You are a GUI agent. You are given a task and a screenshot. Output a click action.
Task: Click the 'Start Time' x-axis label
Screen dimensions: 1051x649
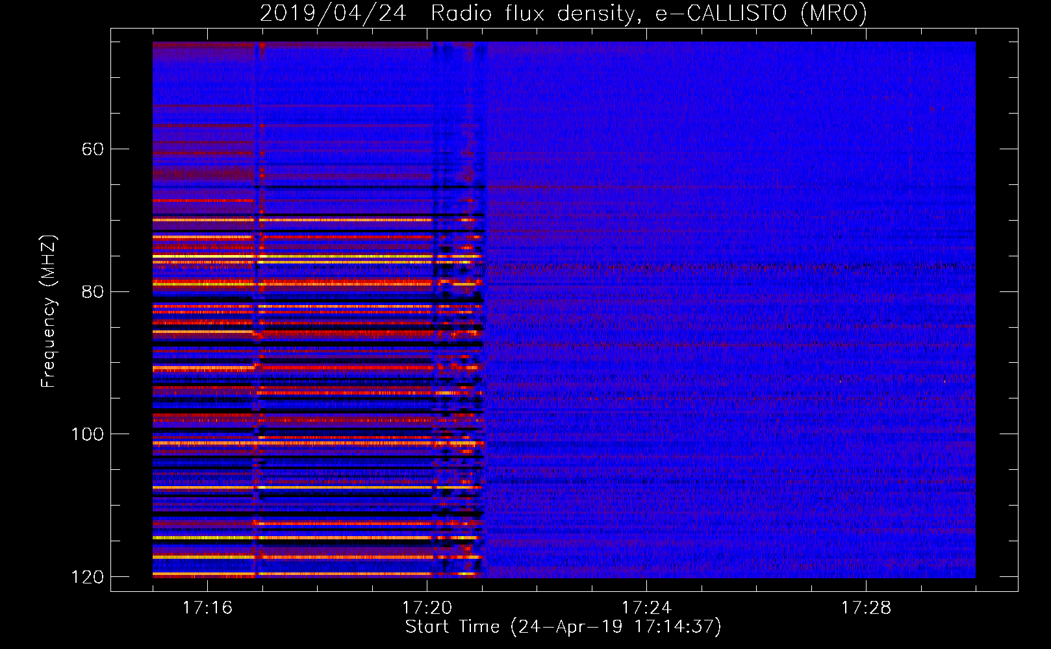pos(563,627)
